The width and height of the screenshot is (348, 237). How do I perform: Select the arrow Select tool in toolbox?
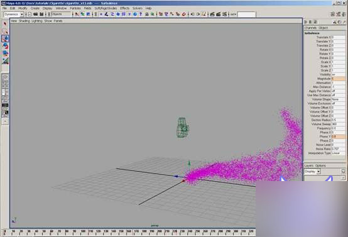click(x=5, y=24)
